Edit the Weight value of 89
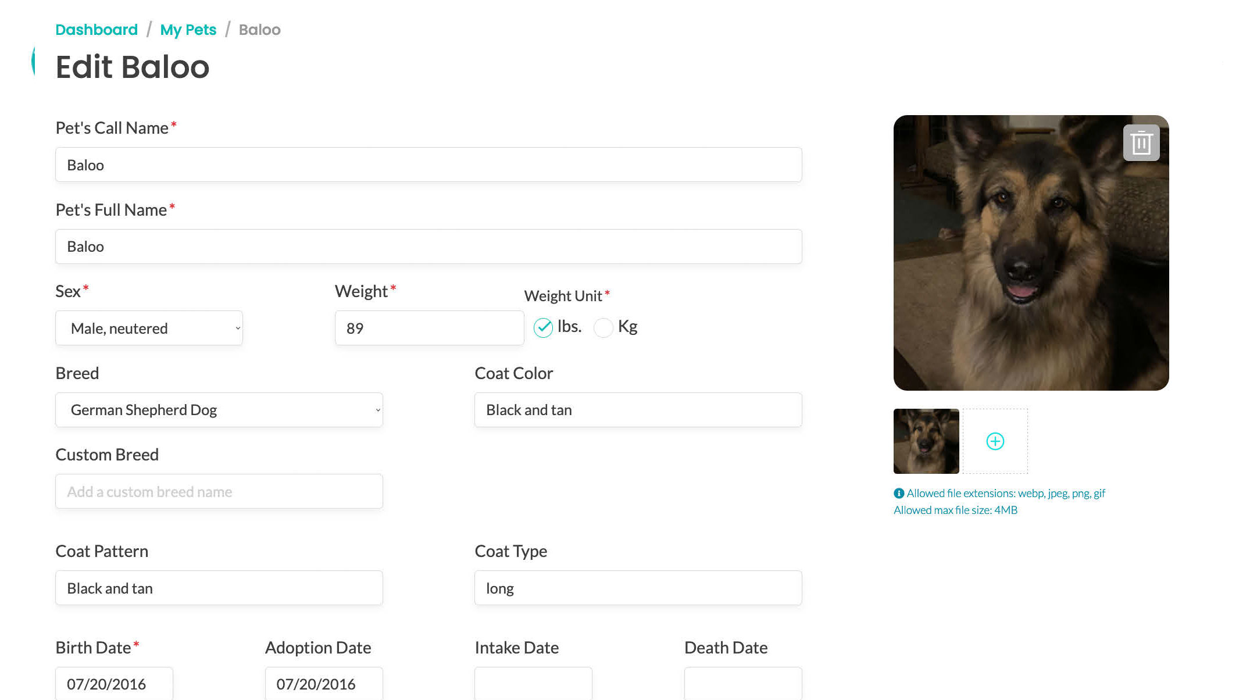The height and width of the screenshot is (700, 1257). [428, 328]
